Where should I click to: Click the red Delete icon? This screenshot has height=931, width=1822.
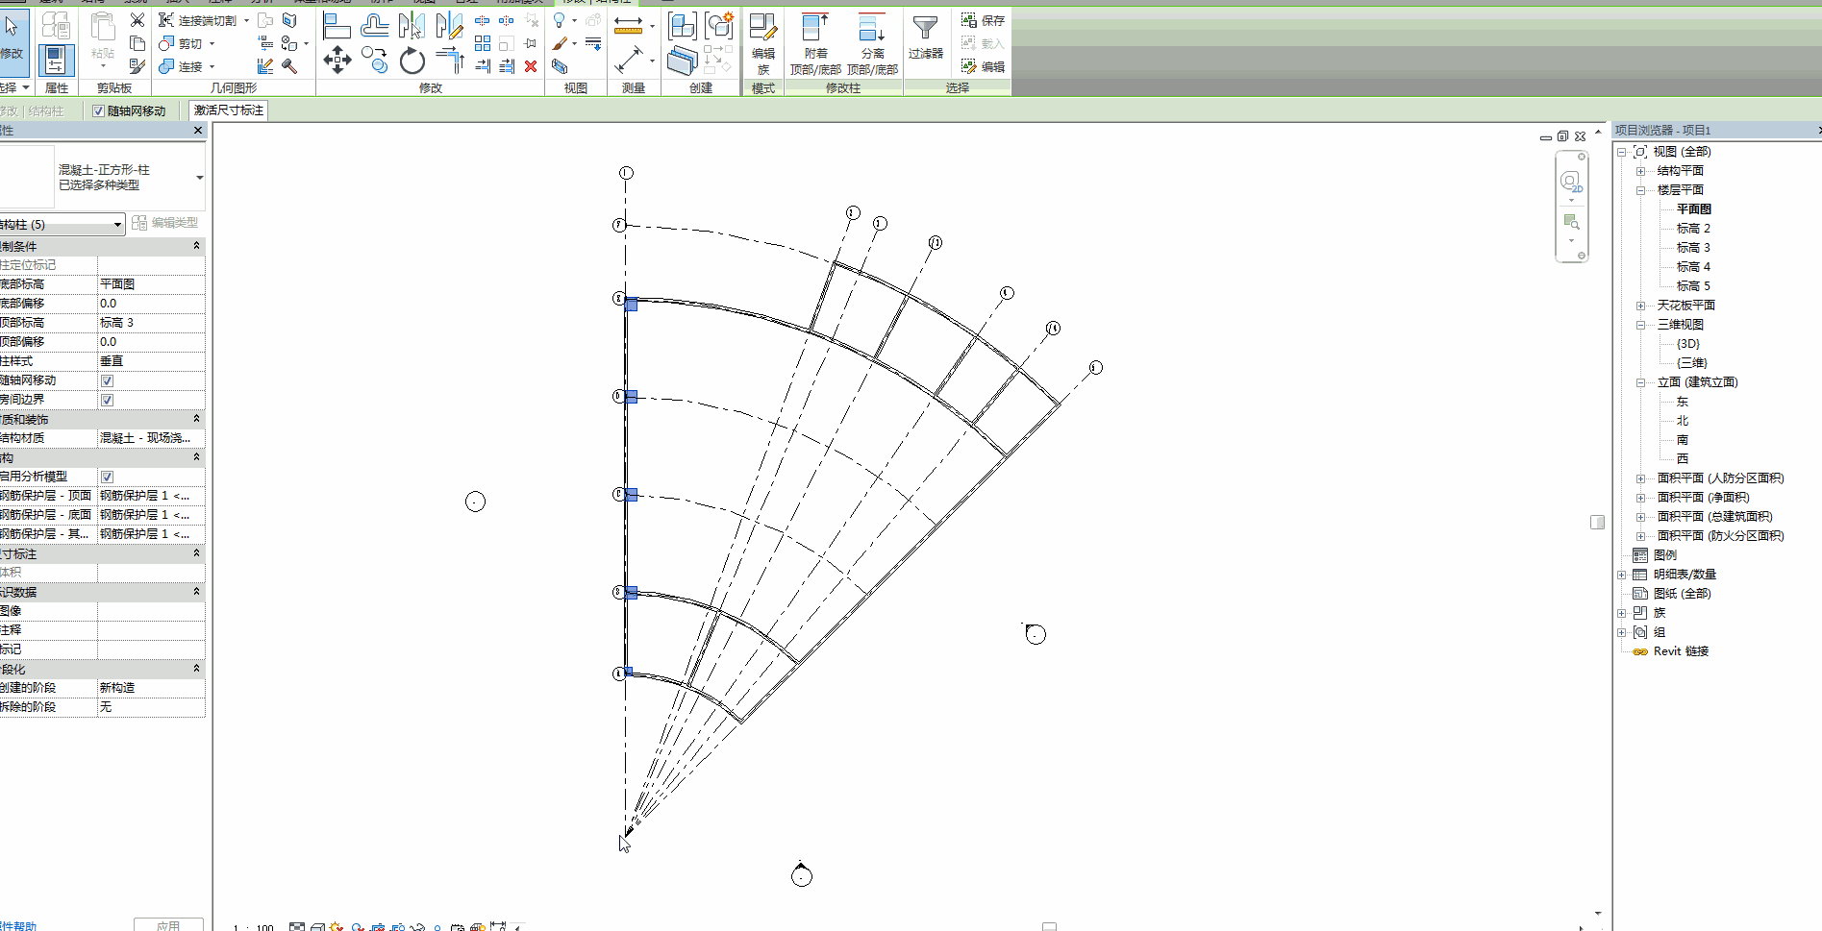coord(531,66)
